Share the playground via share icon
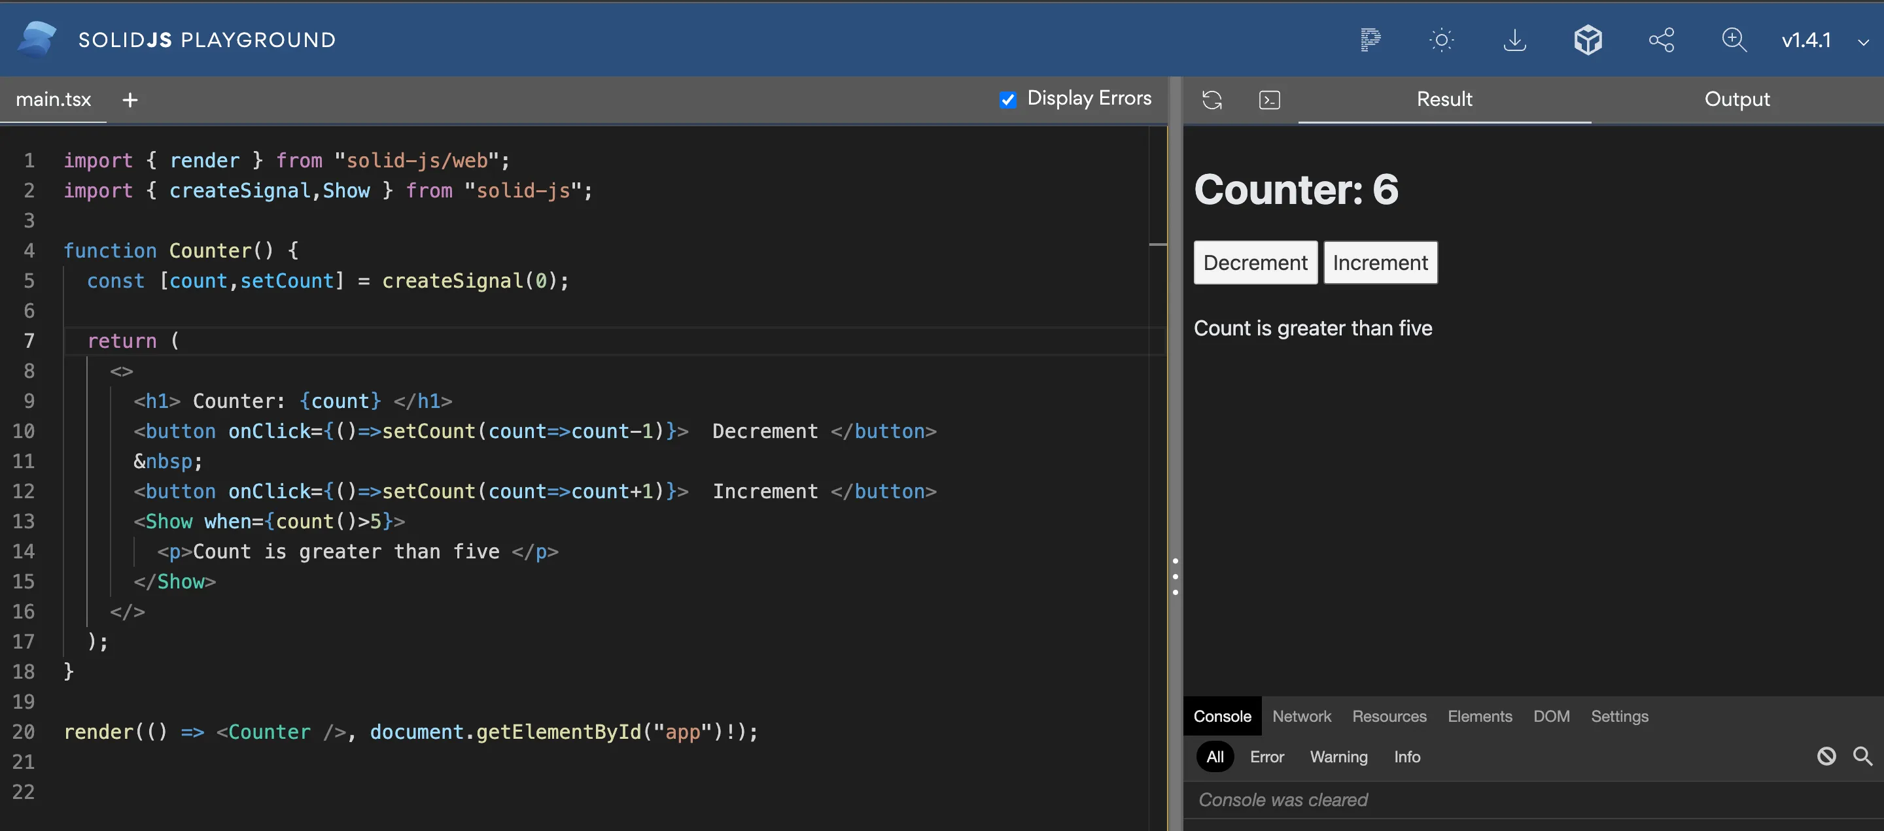The height and width of the screenshot is (831, 1884). pyautogui.click(x=1662, y=39)
